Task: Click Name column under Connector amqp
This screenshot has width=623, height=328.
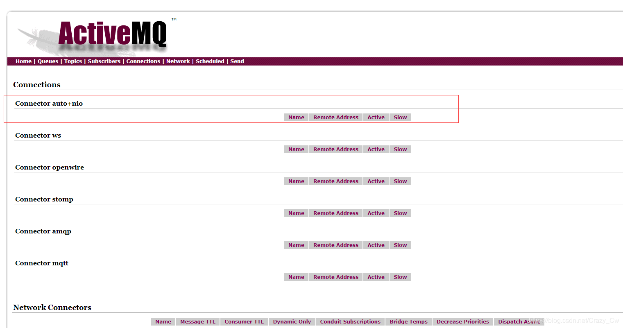Action: 296,245
